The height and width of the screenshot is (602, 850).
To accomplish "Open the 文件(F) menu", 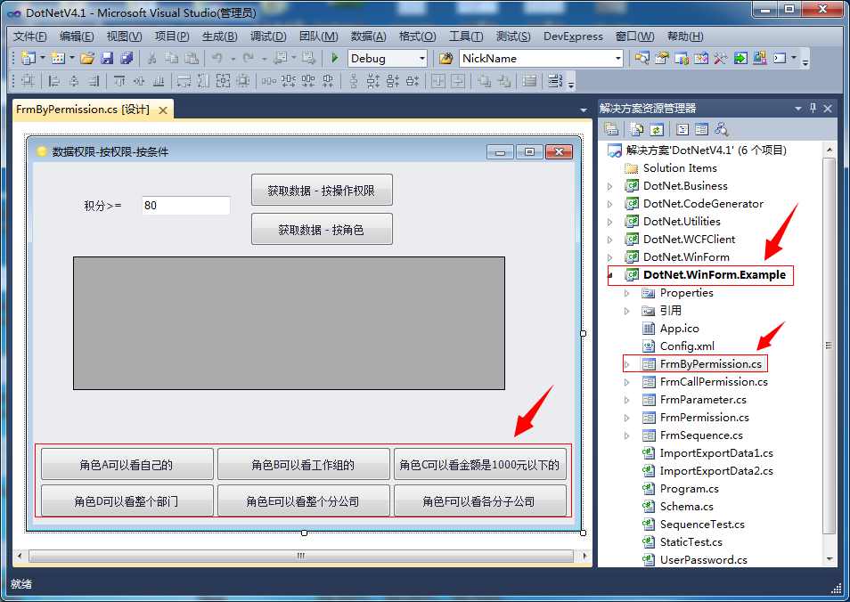I will [29, 37].
